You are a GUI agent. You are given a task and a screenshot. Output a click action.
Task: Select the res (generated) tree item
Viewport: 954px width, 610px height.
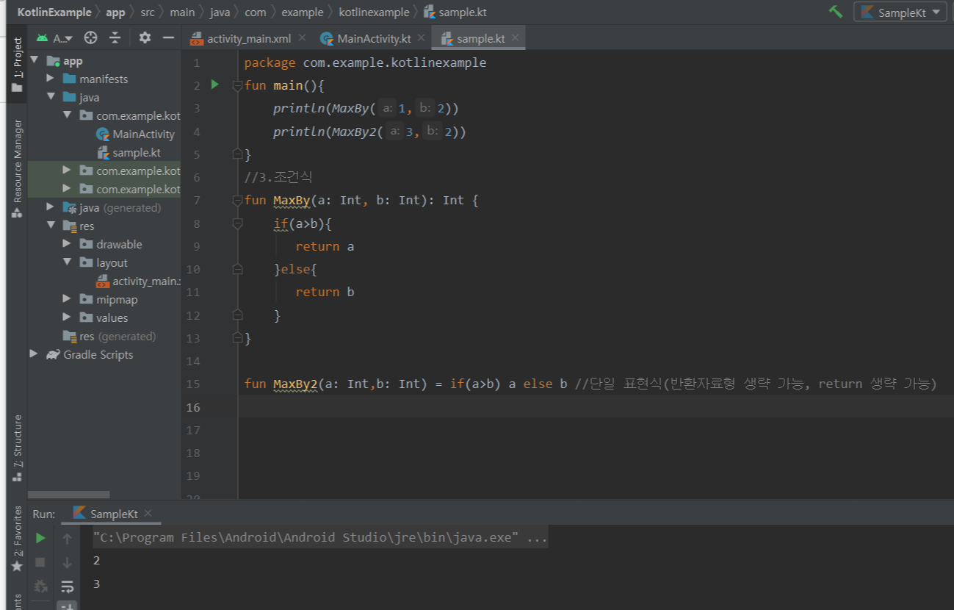tap(109, 337)
